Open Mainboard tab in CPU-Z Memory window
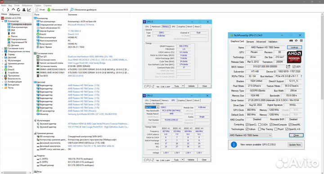This screenshot has width=324, height=174. click(x=156, y=26)
